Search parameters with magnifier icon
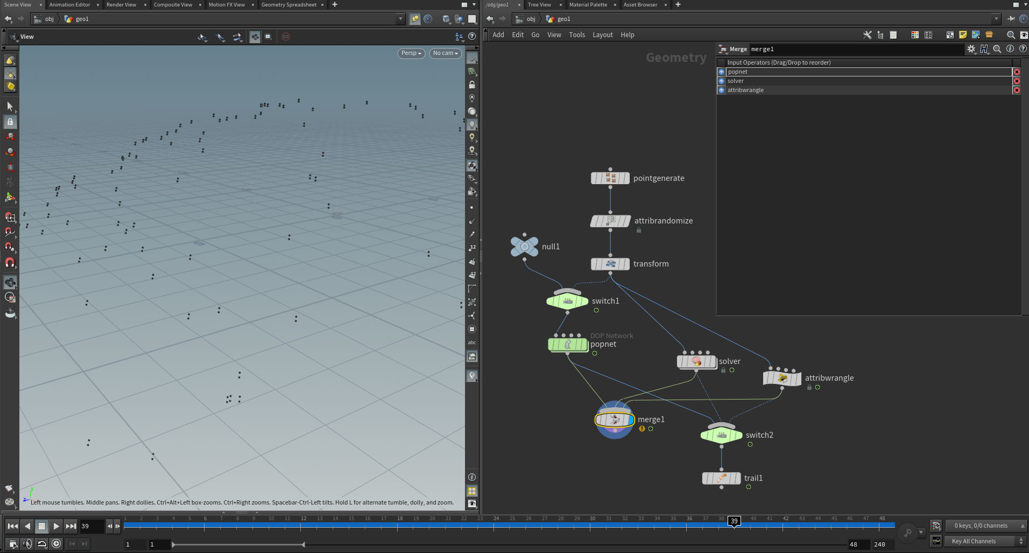Screen dimensions: 1029x553 (997, 49)
